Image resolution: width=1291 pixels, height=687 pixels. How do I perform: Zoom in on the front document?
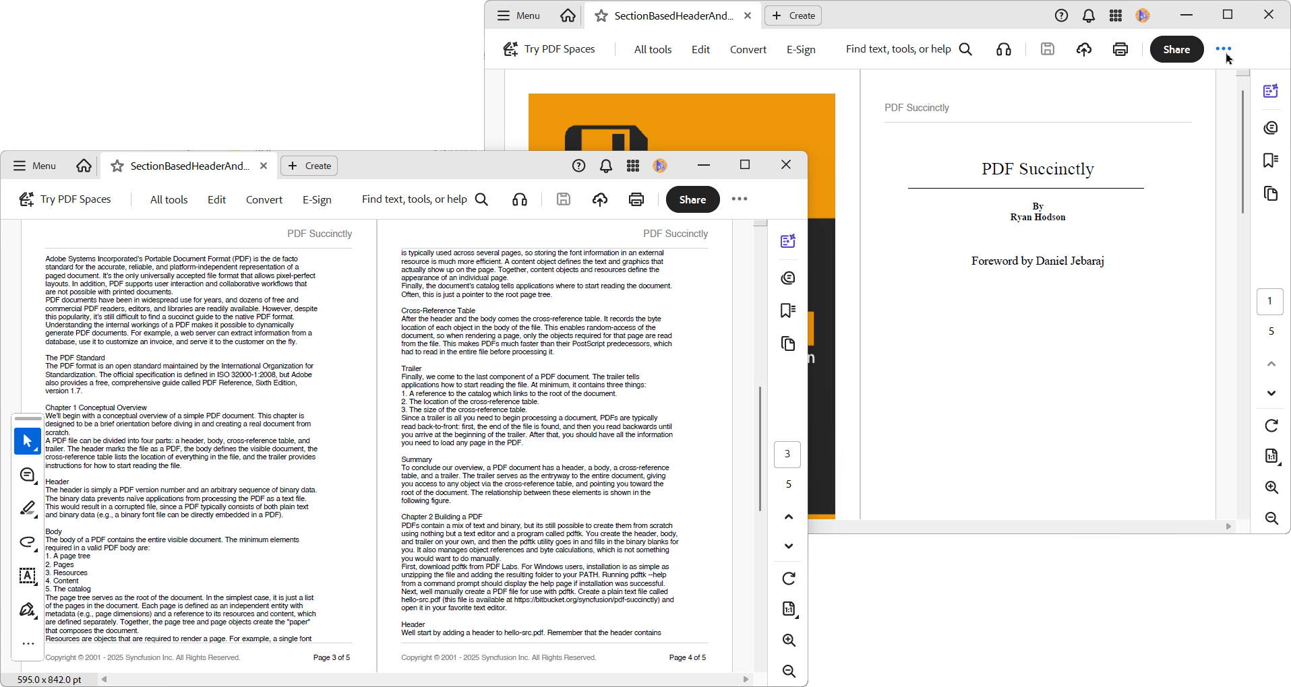click(788, 640)
